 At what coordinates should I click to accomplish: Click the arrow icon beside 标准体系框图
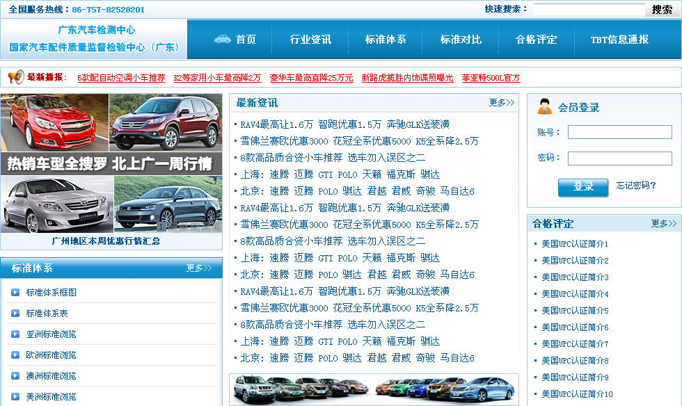click(x=15, y=293)
